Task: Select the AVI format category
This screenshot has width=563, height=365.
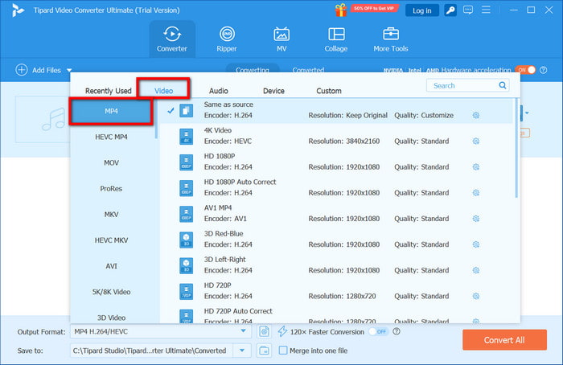Action: (x=111, y=266)
